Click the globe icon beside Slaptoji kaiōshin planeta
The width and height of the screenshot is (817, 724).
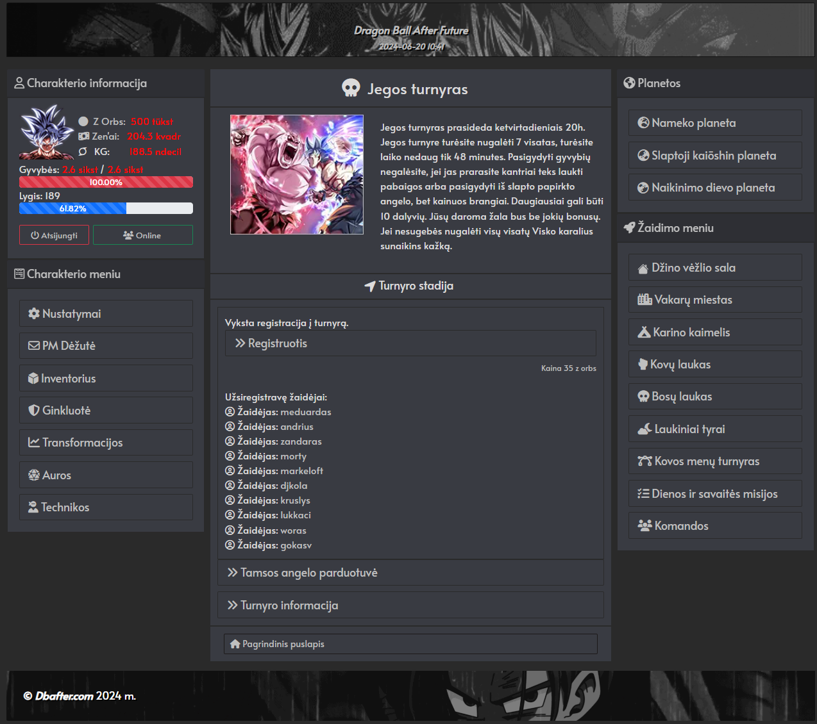[643, 156]
